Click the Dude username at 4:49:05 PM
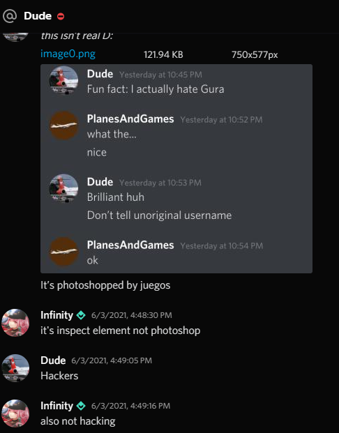The width and height of the screenshot is (339, 433). pyautogui.click(x=53, y=360)
